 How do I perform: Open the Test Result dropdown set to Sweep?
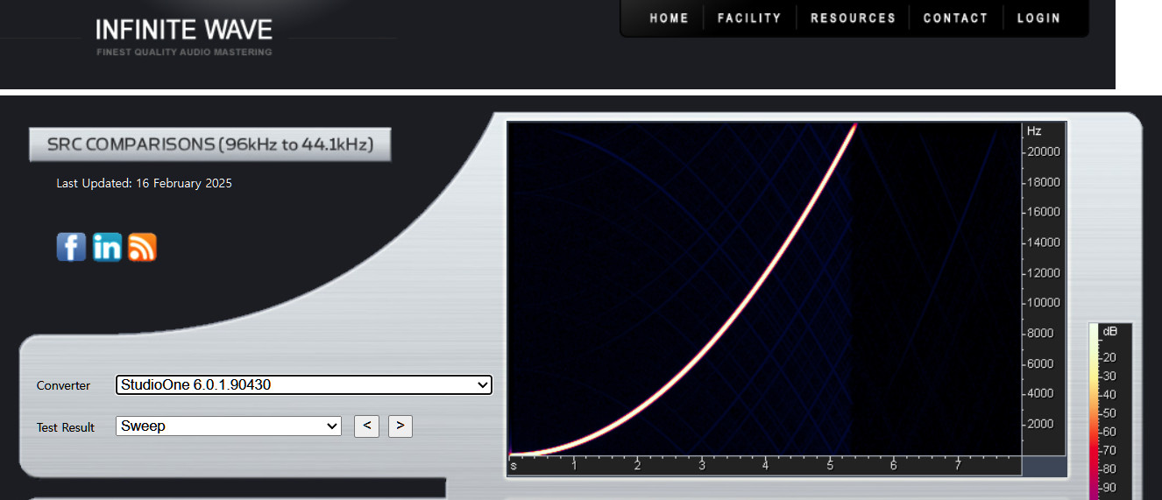(228, 426)
